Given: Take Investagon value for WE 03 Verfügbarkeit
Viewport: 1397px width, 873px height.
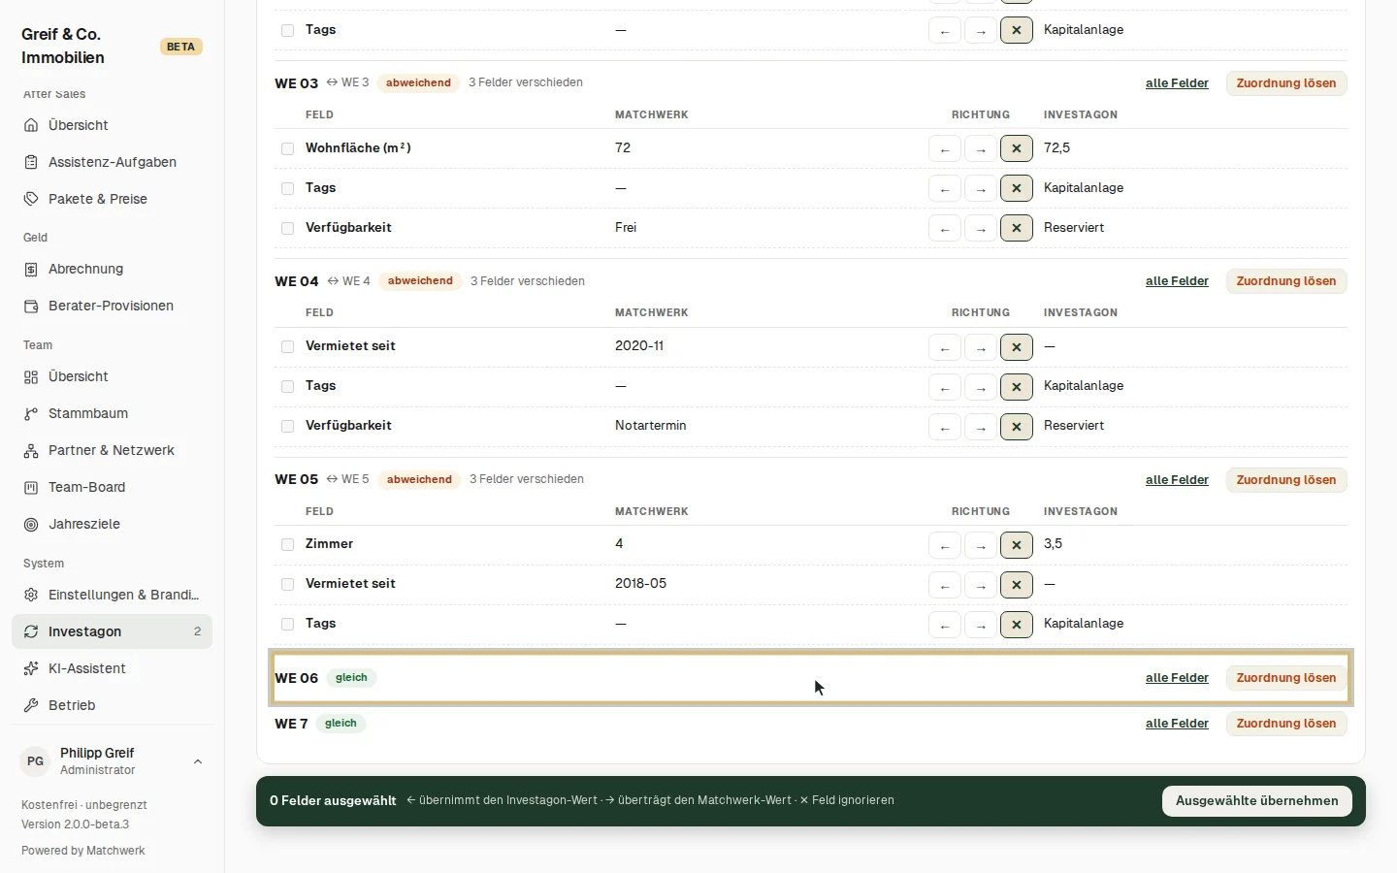Looking at the screenshot, I should 945,229.
